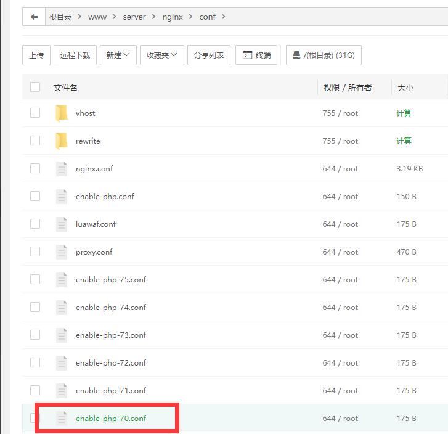Check the rewrite folder checkbox
The height and width of the screenshot is (434, 448).
(35, 141)
